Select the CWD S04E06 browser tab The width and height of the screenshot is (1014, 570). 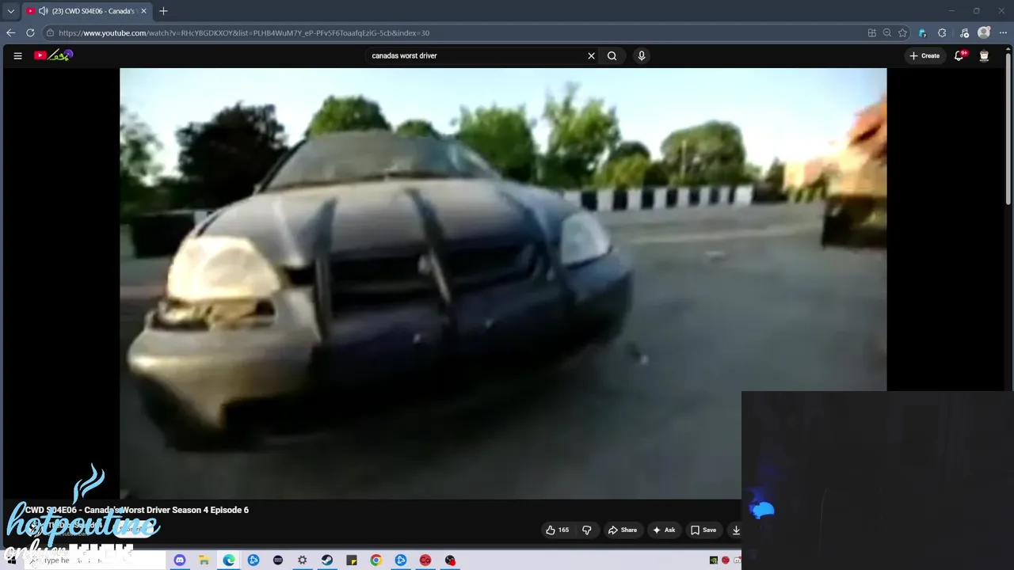pos(86,11)
